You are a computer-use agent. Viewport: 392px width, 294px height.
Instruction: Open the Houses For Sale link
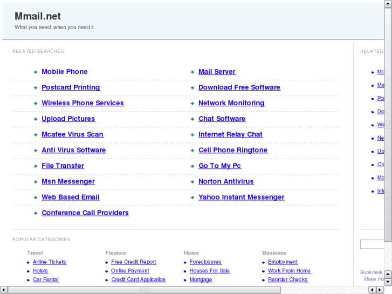point(209,271)
